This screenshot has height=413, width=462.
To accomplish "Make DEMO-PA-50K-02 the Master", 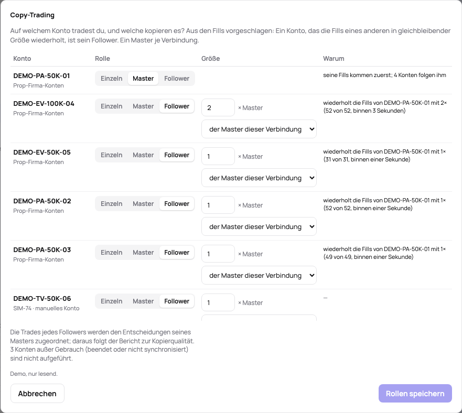I will [x=143, y=203].
